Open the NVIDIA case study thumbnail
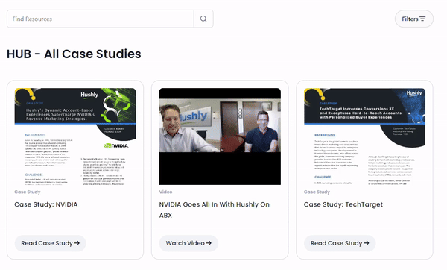The height and width of the screenshot is (270, 447). [75, 136]
